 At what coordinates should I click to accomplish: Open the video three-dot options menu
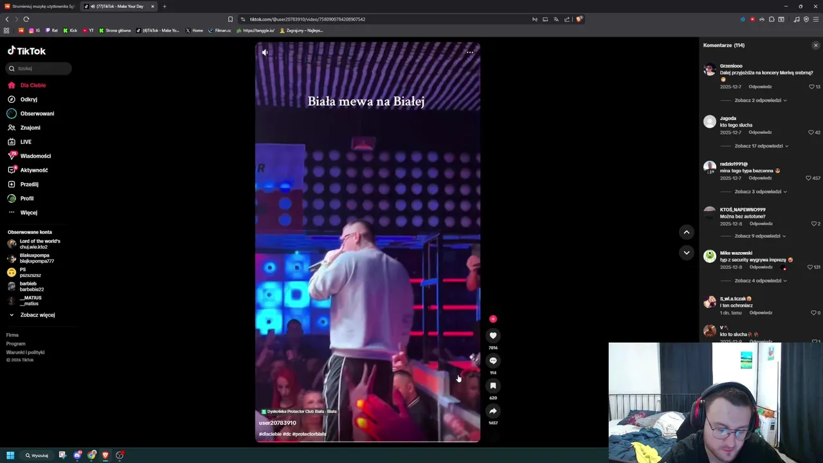[470, 52]
